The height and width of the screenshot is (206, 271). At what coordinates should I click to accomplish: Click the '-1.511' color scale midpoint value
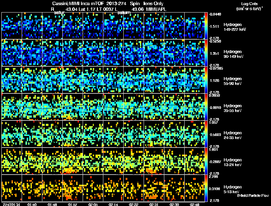click(x=214, y=26)
